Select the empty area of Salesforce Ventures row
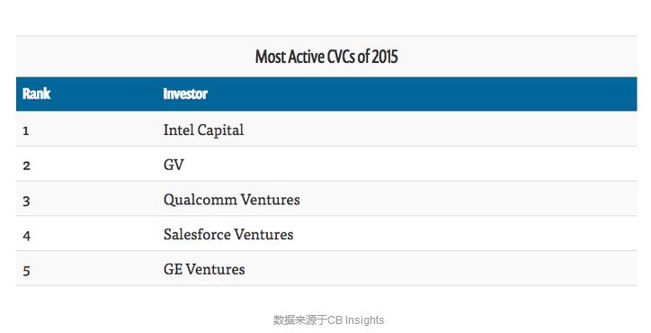This screenshot has height=333, width=651. coord(465,234)
